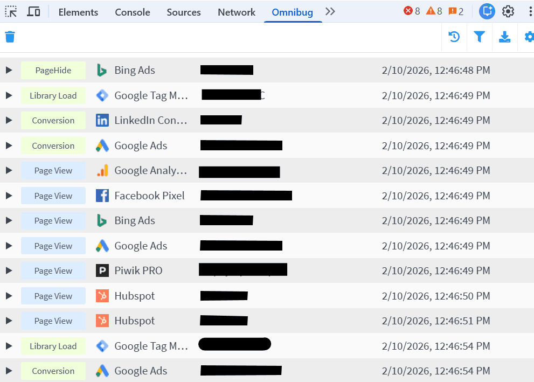This screenshot has width=534, height=382.
Task: Click the Facebook Pixel Page View badge
Action: coord(53,196)
